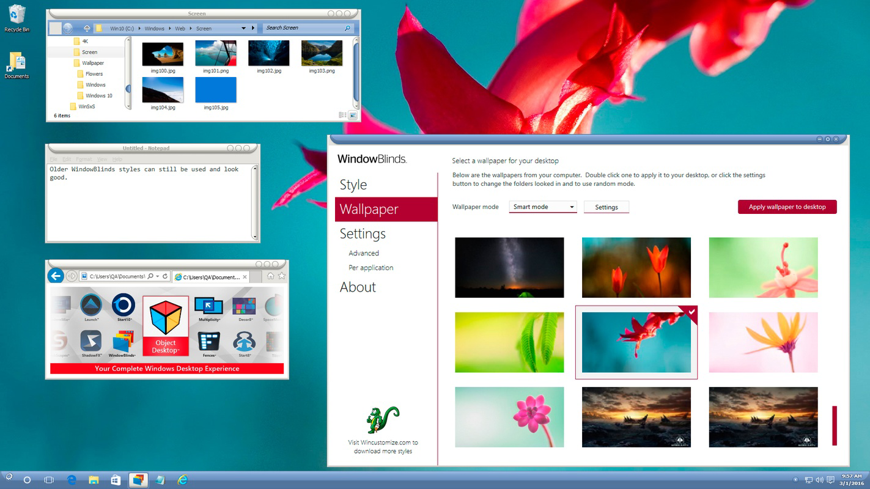Open the Settings section in WindowBlinds sidebar
870x489 pixels.
[x=363, y=233]
